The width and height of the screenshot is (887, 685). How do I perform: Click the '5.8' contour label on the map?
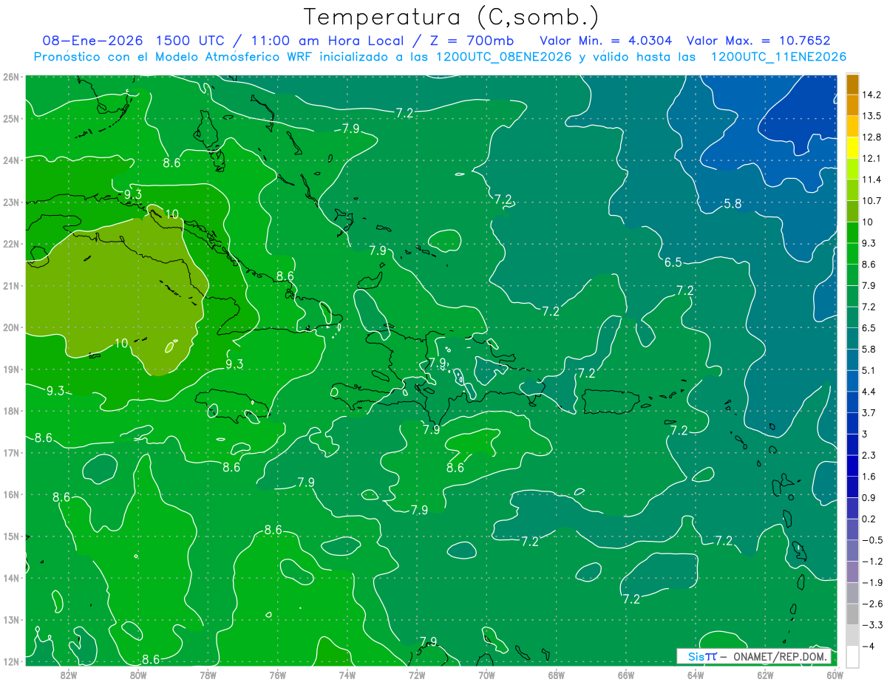coord(733,203)
